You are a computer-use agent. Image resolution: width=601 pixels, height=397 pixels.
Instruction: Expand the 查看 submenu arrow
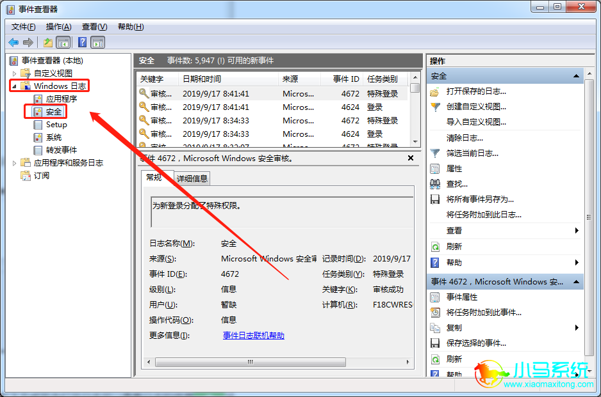pyautogui.click(x=577, y=230)
